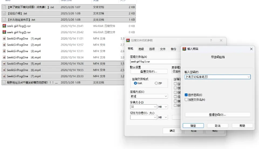Click the date "2026/10/14 20:42"
The image size is (259, 149).
72,32
